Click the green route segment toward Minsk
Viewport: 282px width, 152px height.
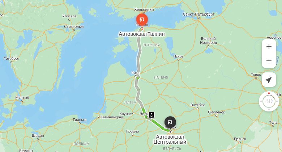click(x=157, y=123)
